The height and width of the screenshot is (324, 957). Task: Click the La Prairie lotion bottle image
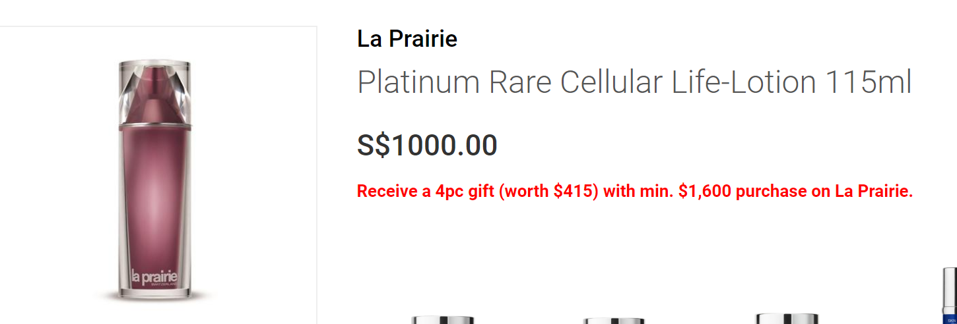(154, 178)
